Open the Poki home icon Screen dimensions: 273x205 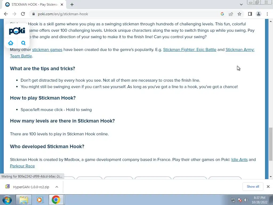(11, 43)
